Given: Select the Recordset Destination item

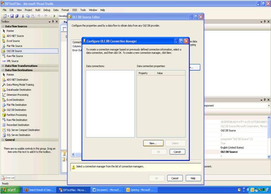Looking at the screenshot, I should (x=18, y=125).
